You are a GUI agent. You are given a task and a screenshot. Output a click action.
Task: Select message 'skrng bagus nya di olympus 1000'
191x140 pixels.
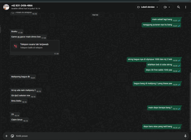click(154, 60)
